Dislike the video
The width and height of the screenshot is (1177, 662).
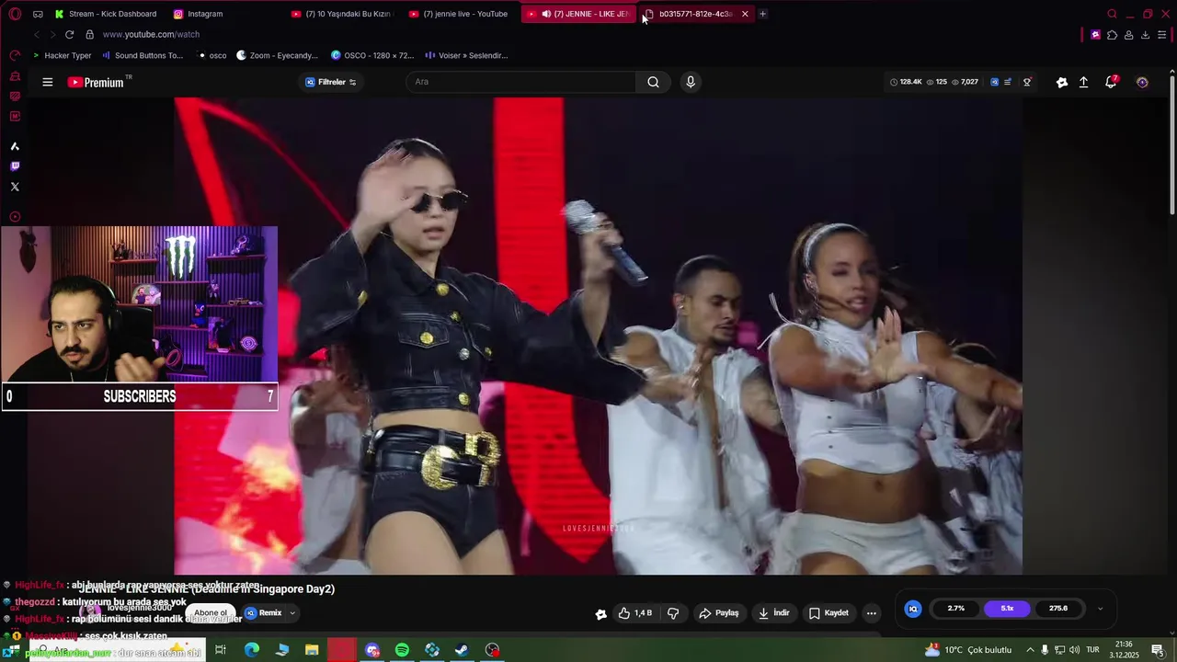[673, 613]
